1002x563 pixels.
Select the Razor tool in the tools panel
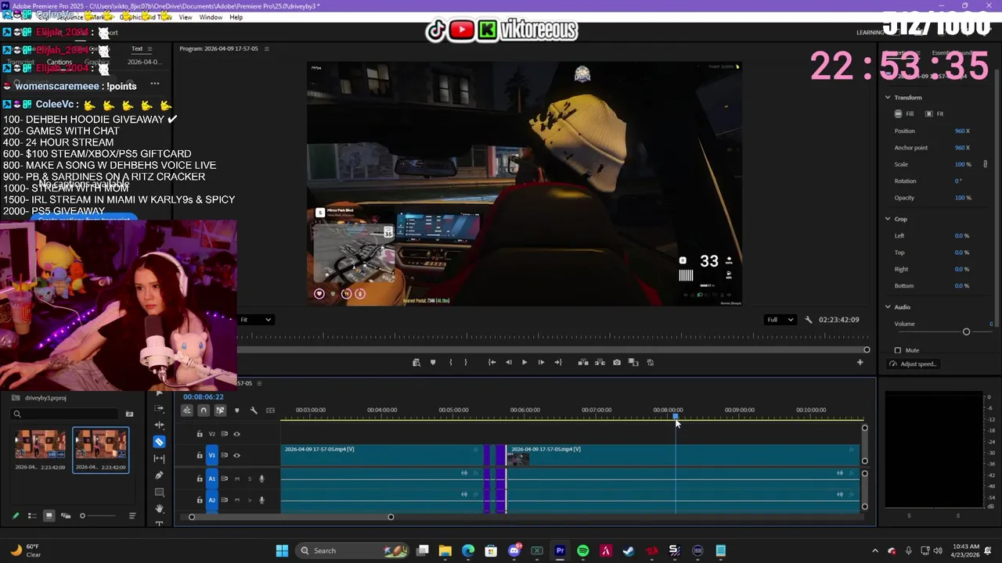click(x=159, y=442)
